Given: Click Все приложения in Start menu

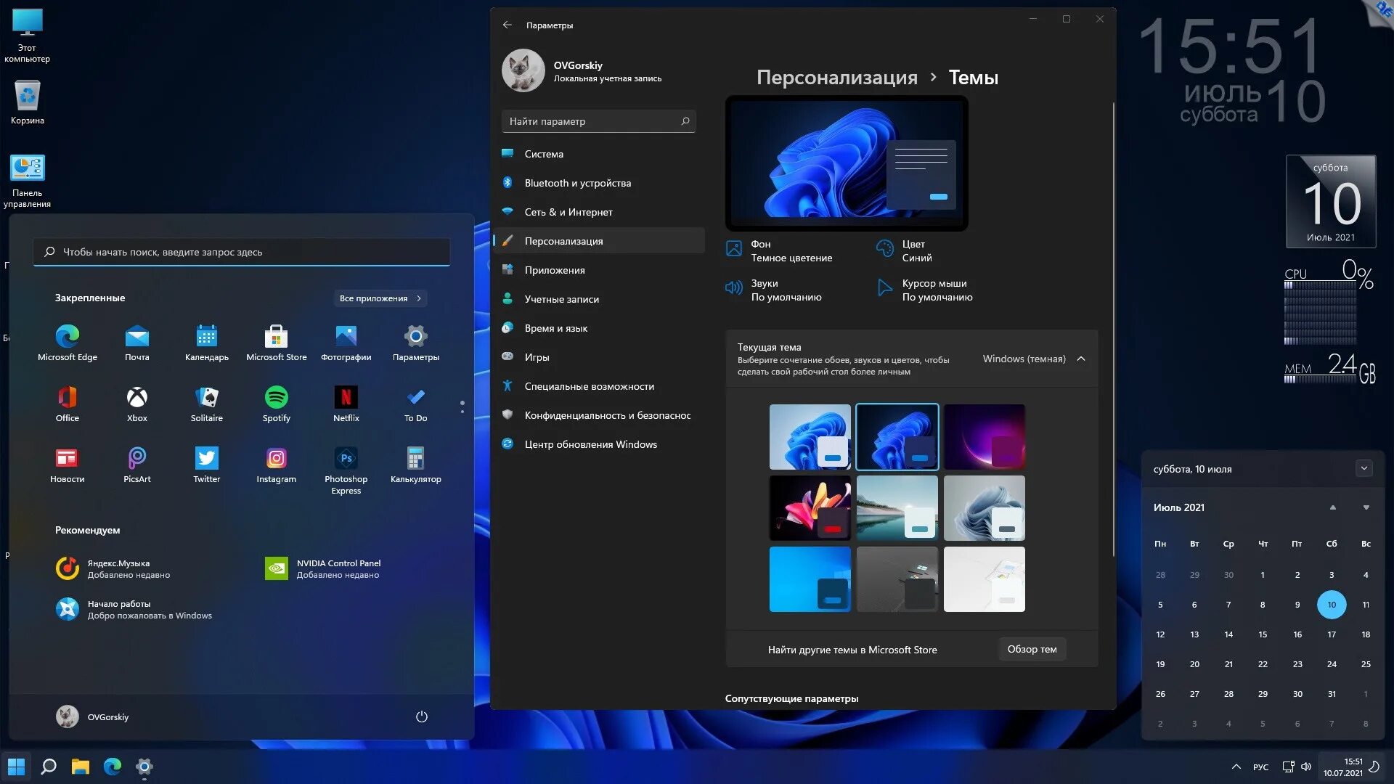Looking at the screenshot, I should point(381,298).
